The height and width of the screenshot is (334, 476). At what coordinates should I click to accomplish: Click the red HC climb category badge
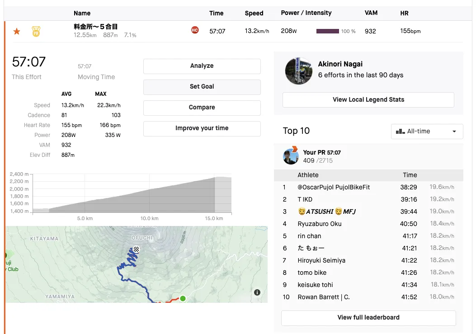pos(195,30)
